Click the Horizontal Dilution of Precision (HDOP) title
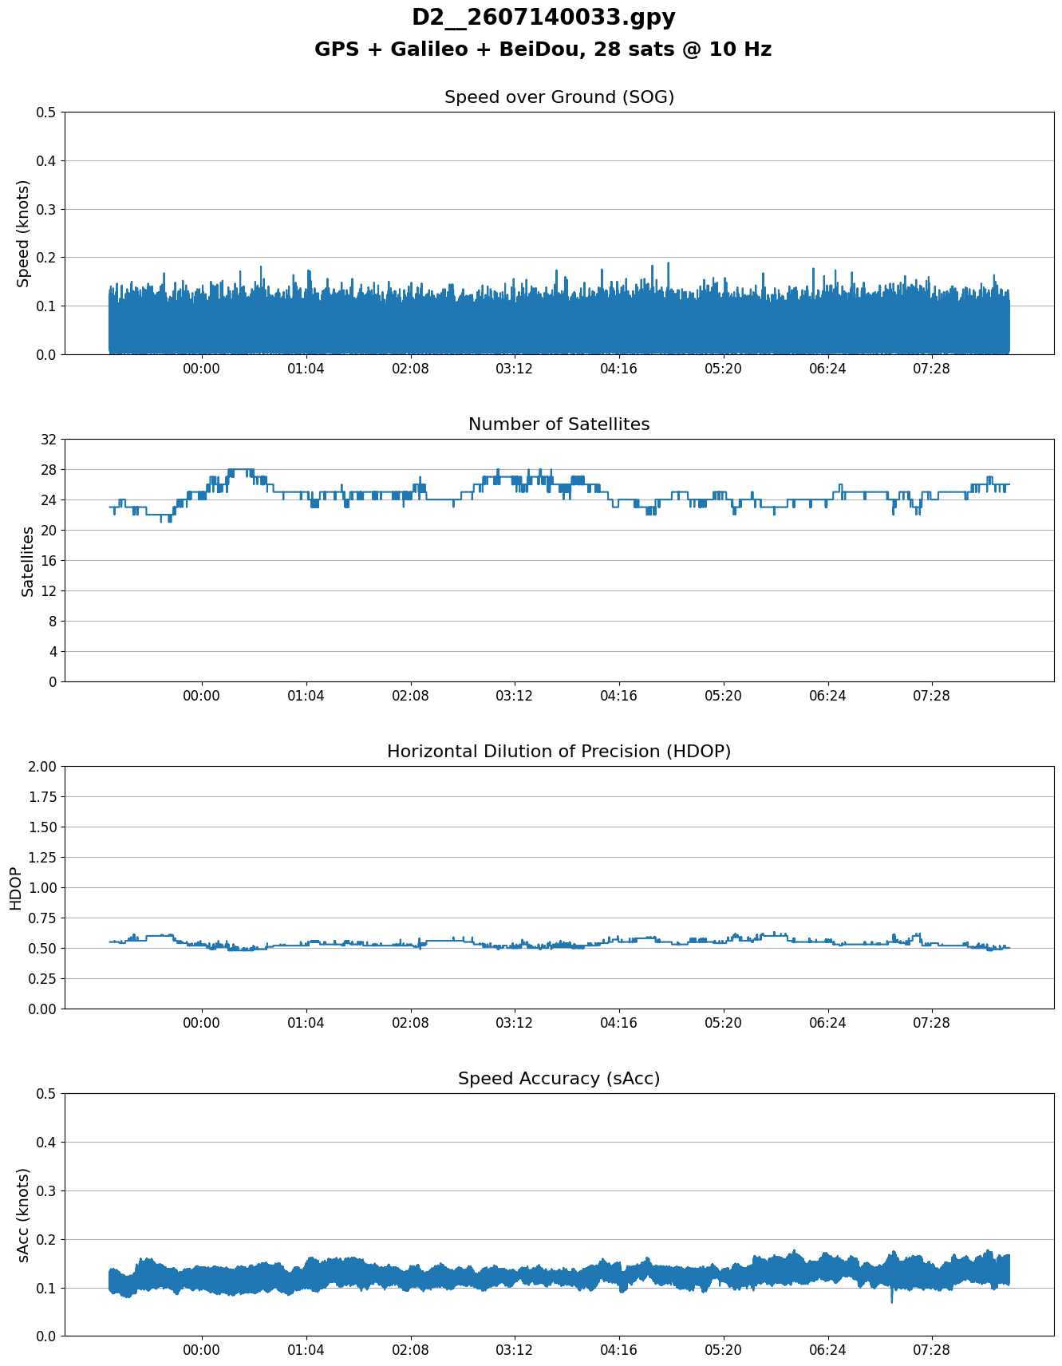Image resolution: width=1062 pixels, height=1366 pixels. pyautogui.click(x=559, y=752)
